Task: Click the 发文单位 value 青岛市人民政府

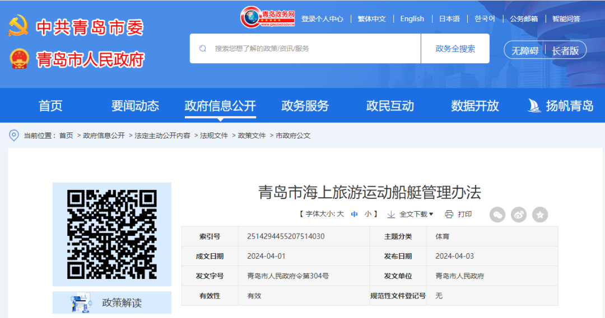Action: 459,276
